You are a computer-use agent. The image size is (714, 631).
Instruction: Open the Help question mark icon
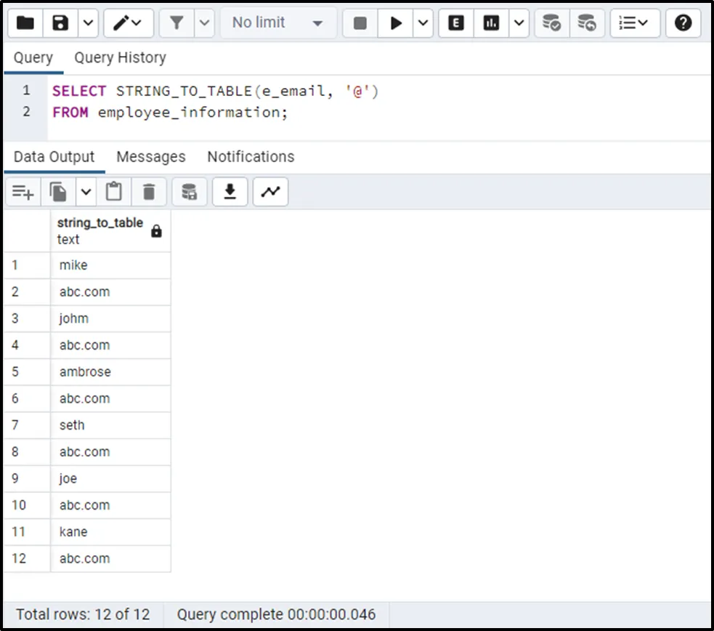[683, 23]
